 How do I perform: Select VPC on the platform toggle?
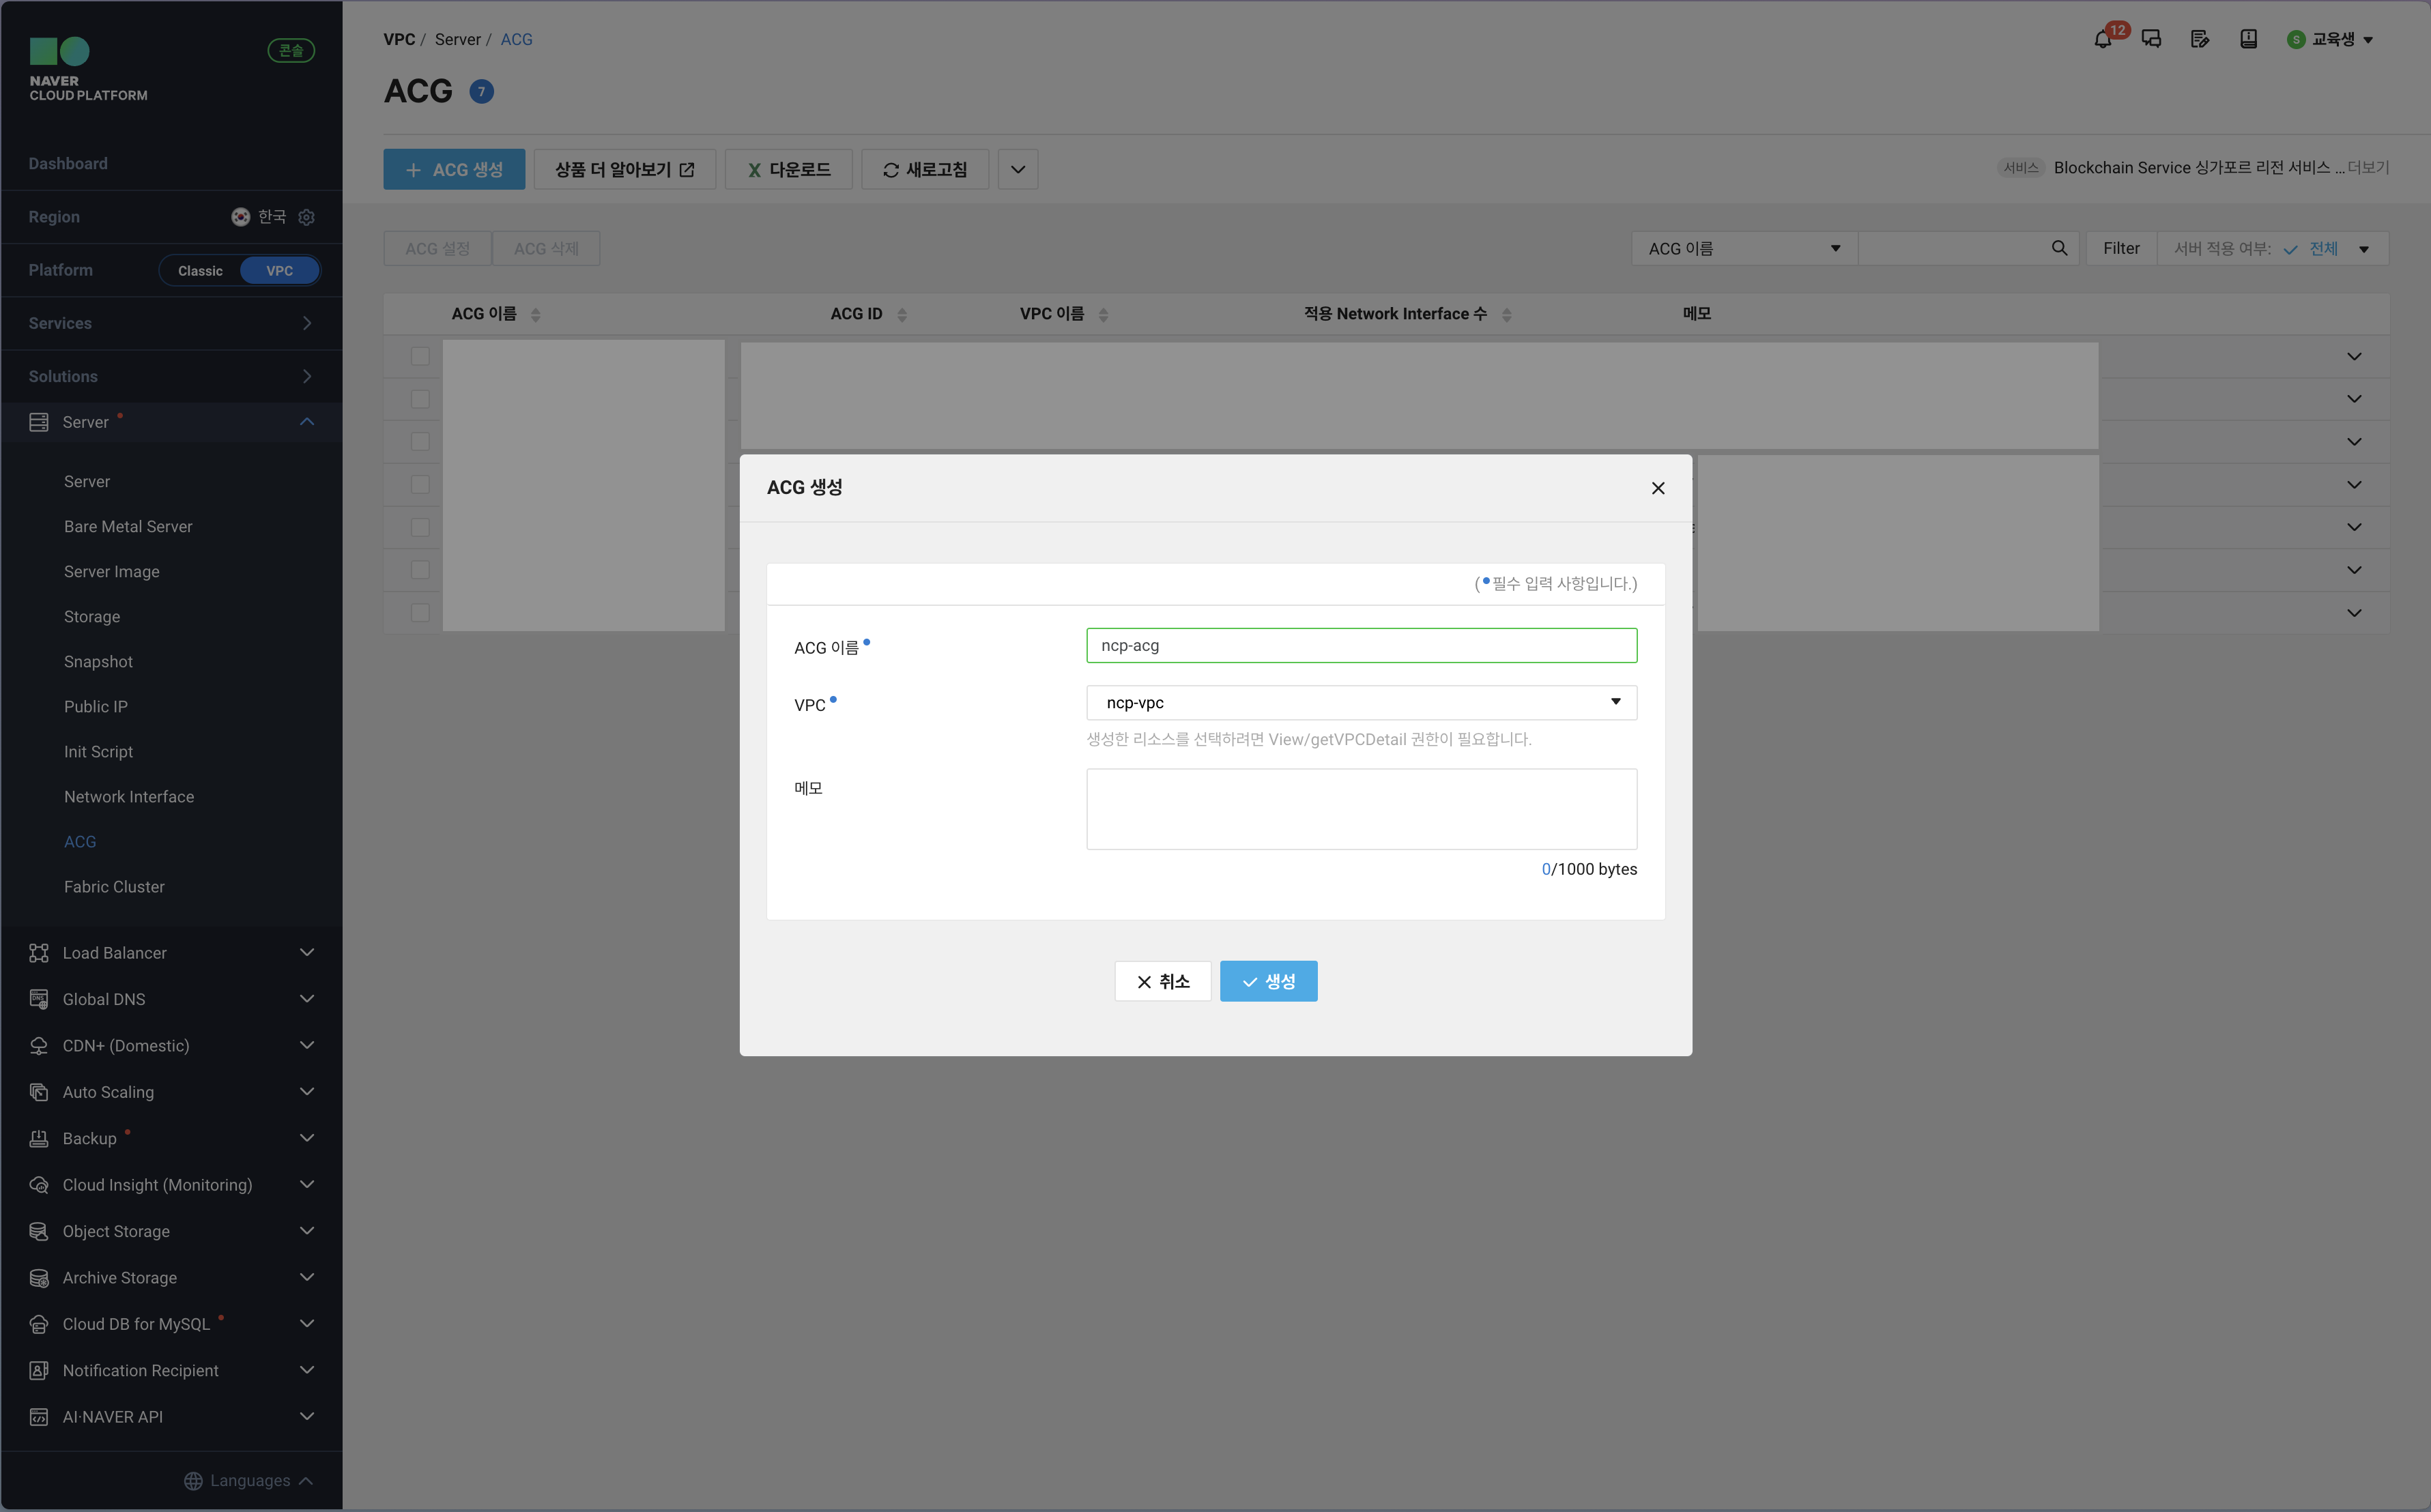(x=279, y=271)
